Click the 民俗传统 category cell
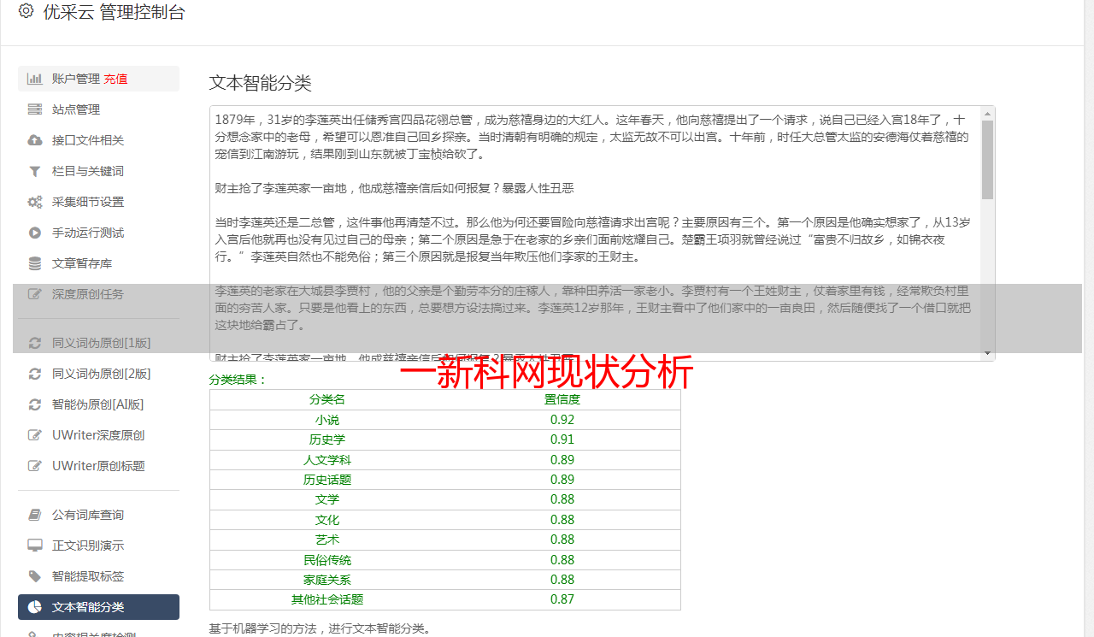Image resolution: width=1094 pixels, height=637 pixels. click(x=327, y=560)
